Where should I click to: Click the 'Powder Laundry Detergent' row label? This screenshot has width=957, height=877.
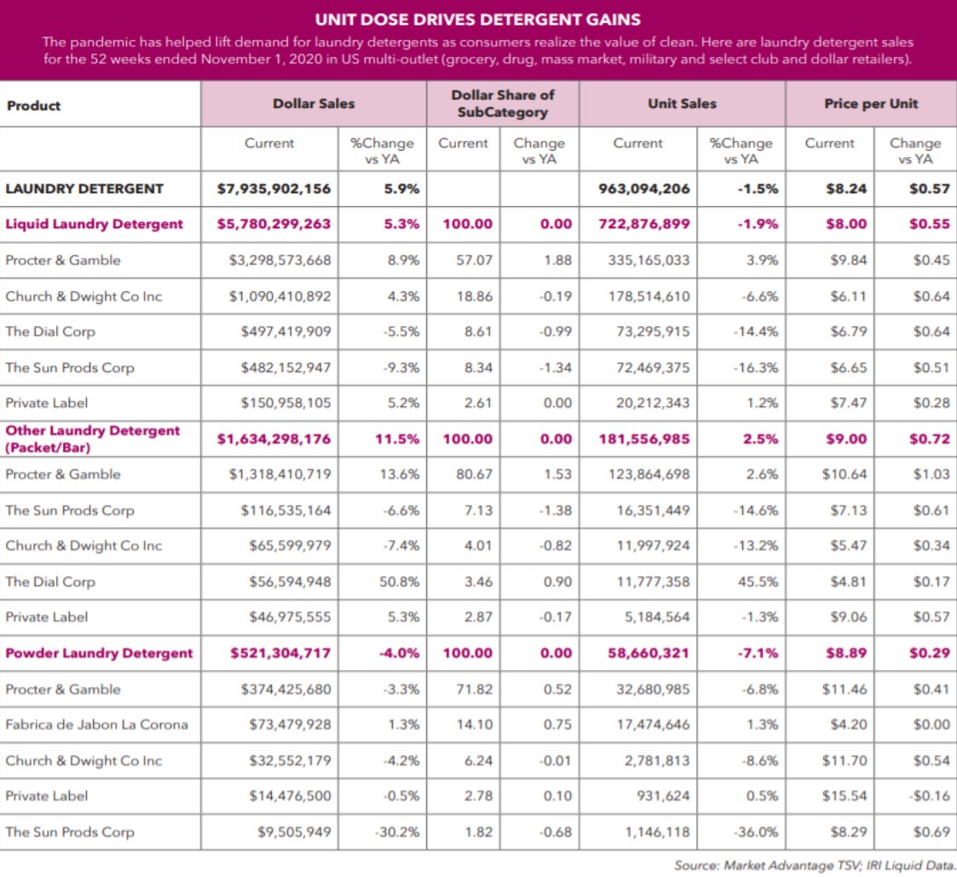click(x=99, y=653)
